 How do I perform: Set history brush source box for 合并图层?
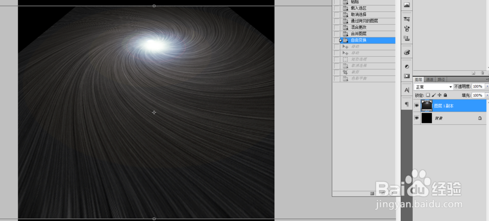[336, 34]
